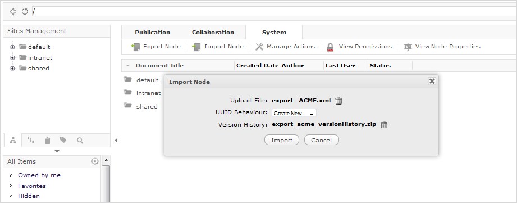Screen dimensions: 517x203
Task: Open the search magnifier icon in sidebar
Action: (80, 141)
